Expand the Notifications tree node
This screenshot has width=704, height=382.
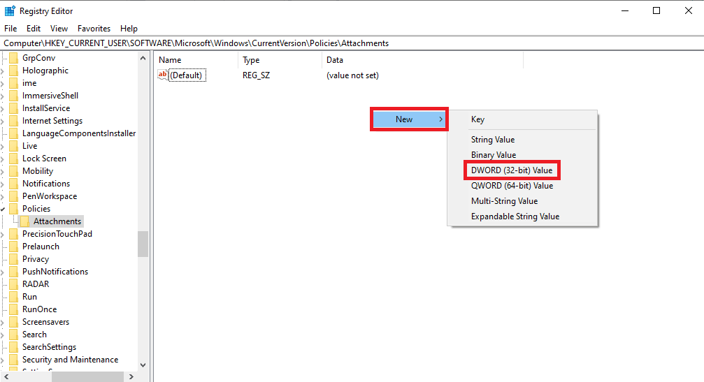tap(3, 184)
